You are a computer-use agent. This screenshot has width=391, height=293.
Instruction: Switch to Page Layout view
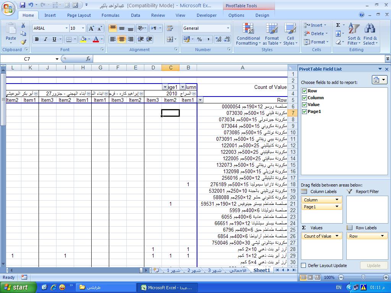pos(310,277)
